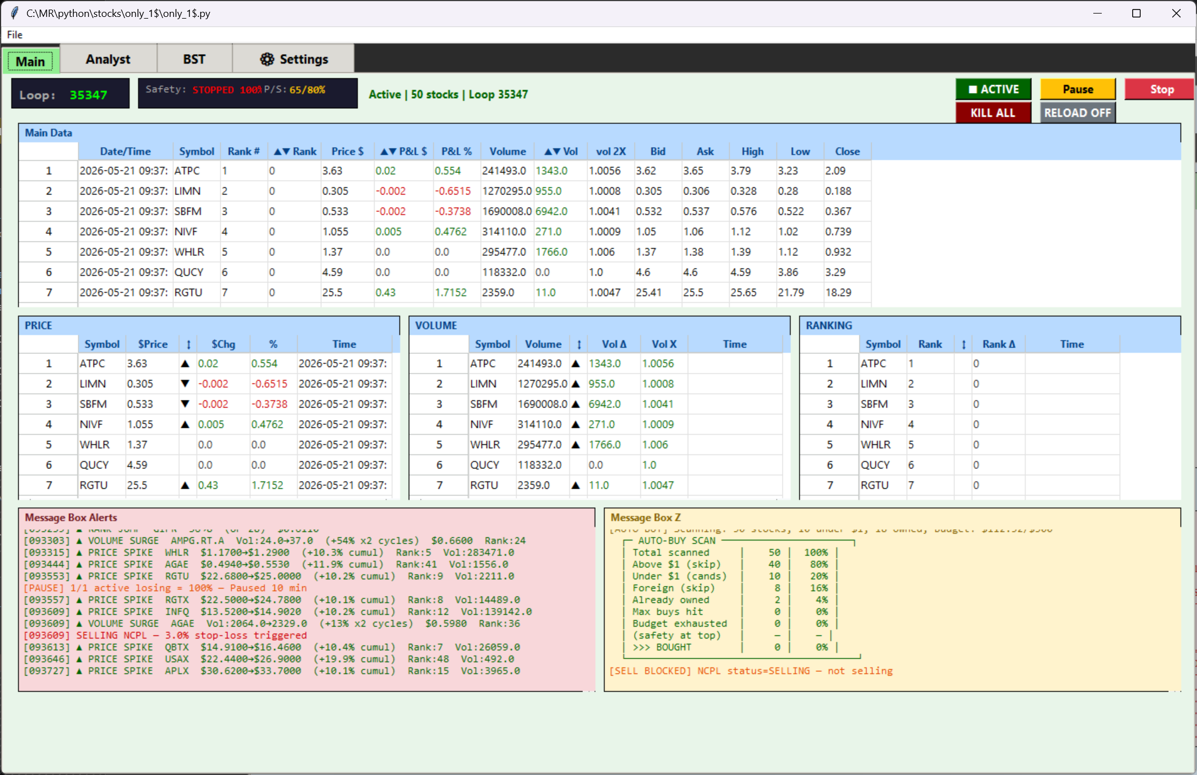Sort Main Data by Rank change column
Screen dimensions: 1197x775
click(x=295, y=152)
